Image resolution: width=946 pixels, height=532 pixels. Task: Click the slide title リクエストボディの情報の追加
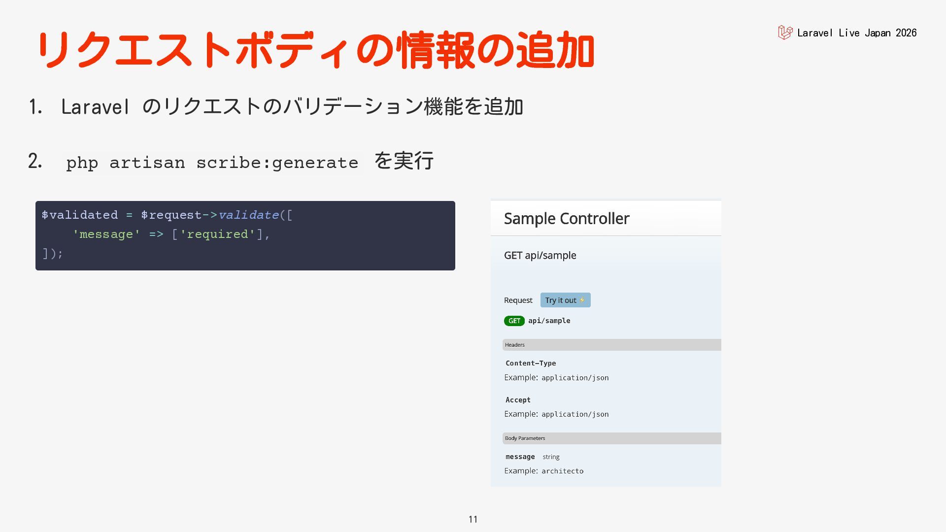click(x=315, y=49)
